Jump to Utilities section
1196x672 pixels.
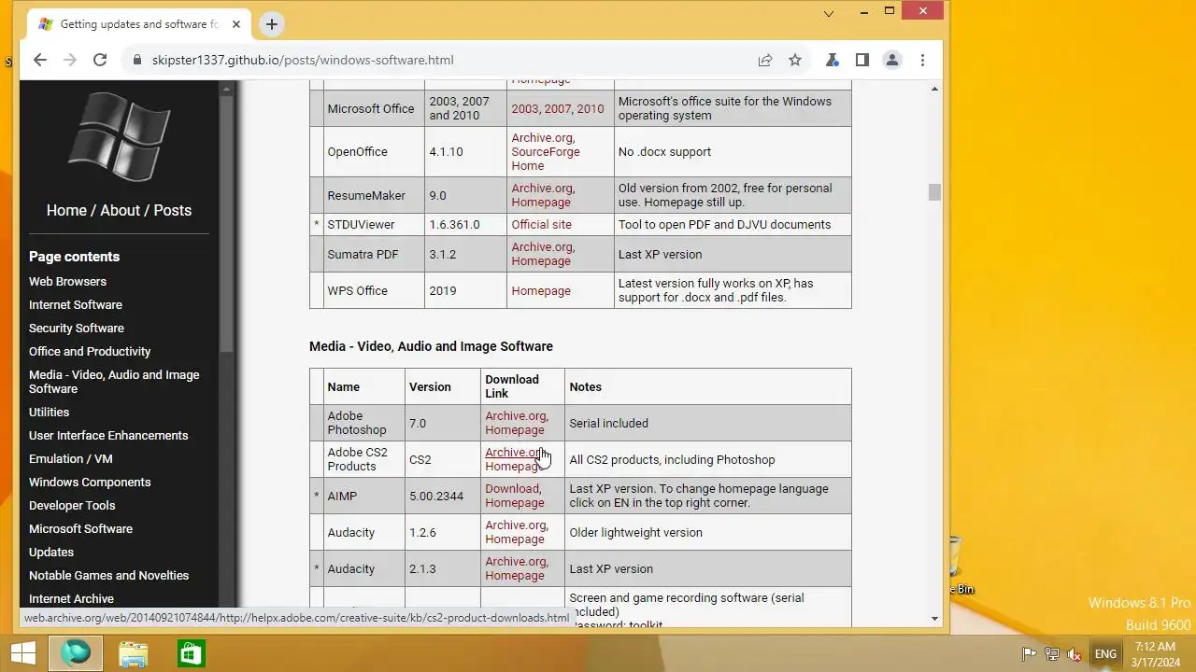tap(49, 412)
